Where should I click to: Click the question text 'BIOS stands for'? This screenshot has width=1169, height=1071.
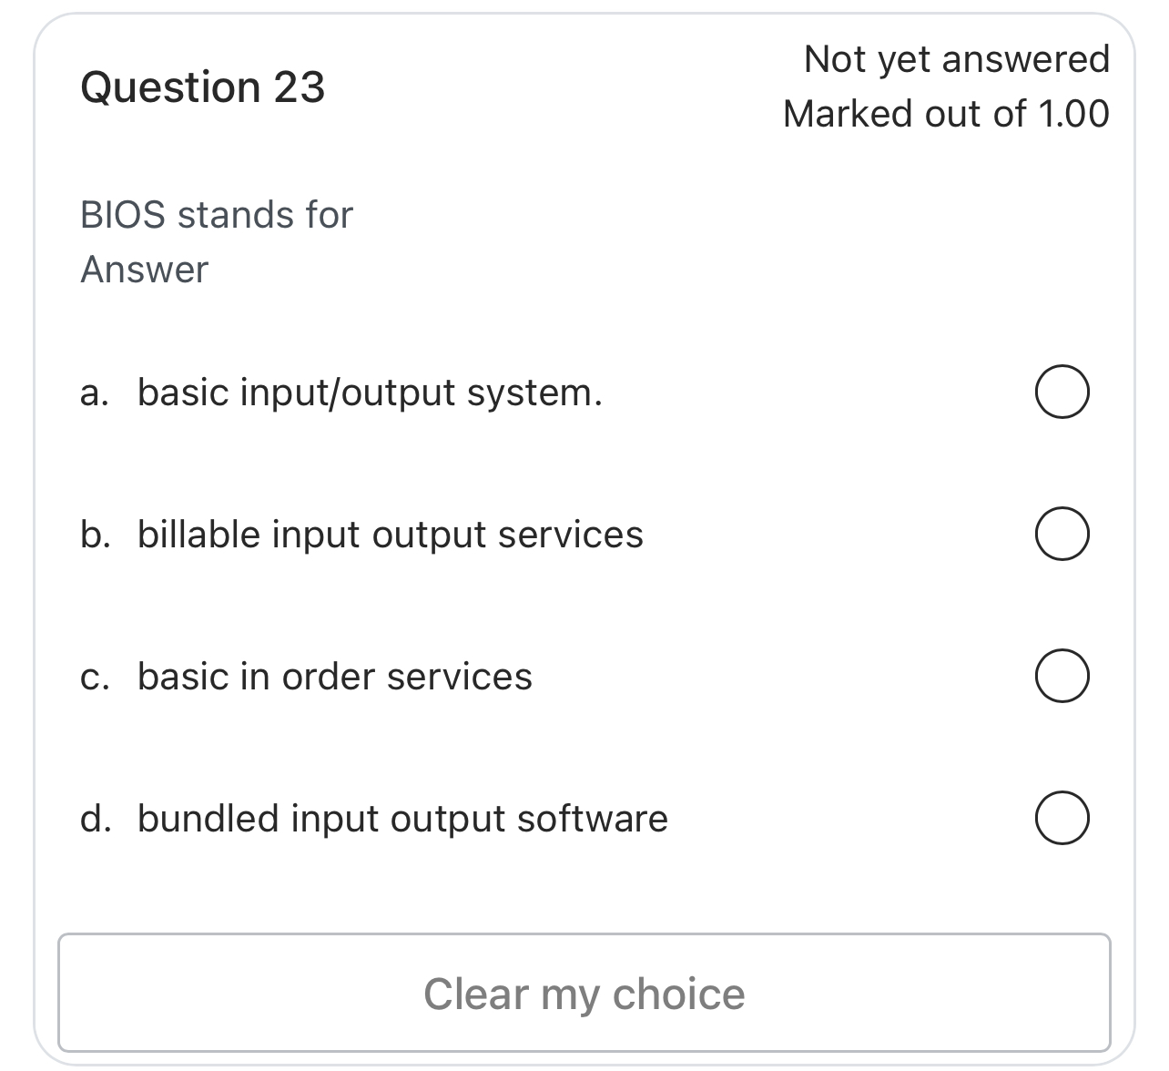coord(216,215)
